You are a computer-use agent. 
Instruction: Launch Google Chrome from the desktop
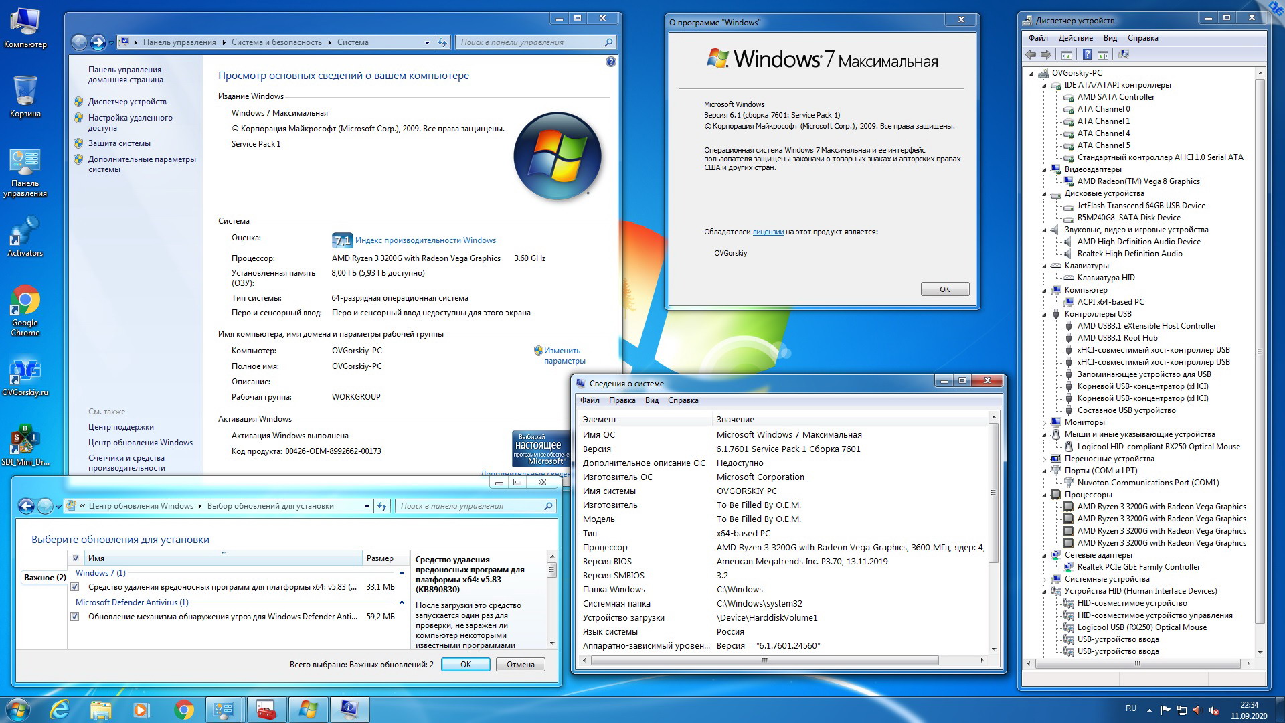(25, 311)
